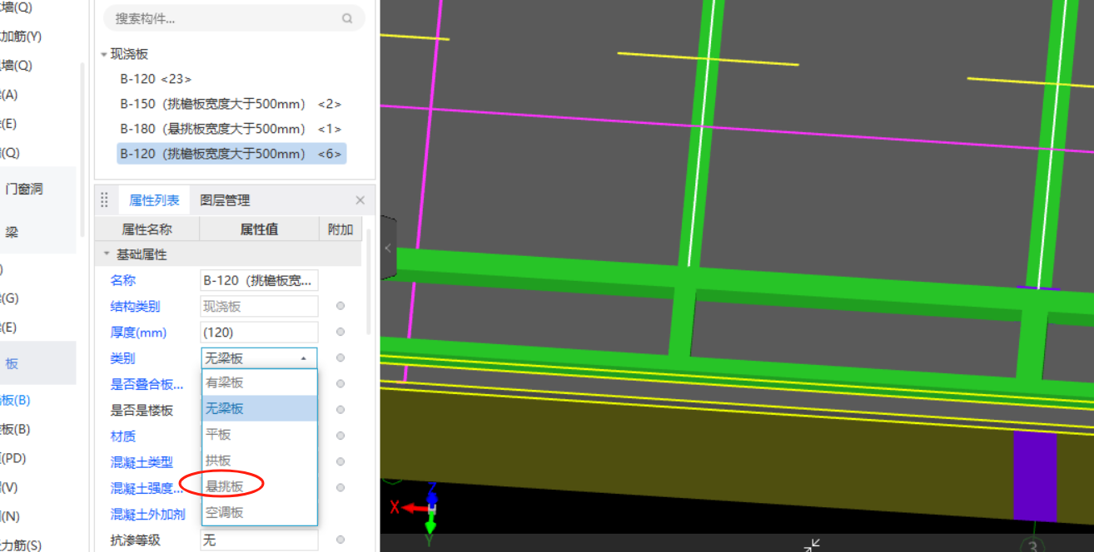Image resolution: width=1094 pixels, height=552 pixels.
Task: Choose 悬挑板 from category list
Action: point(259,486)
